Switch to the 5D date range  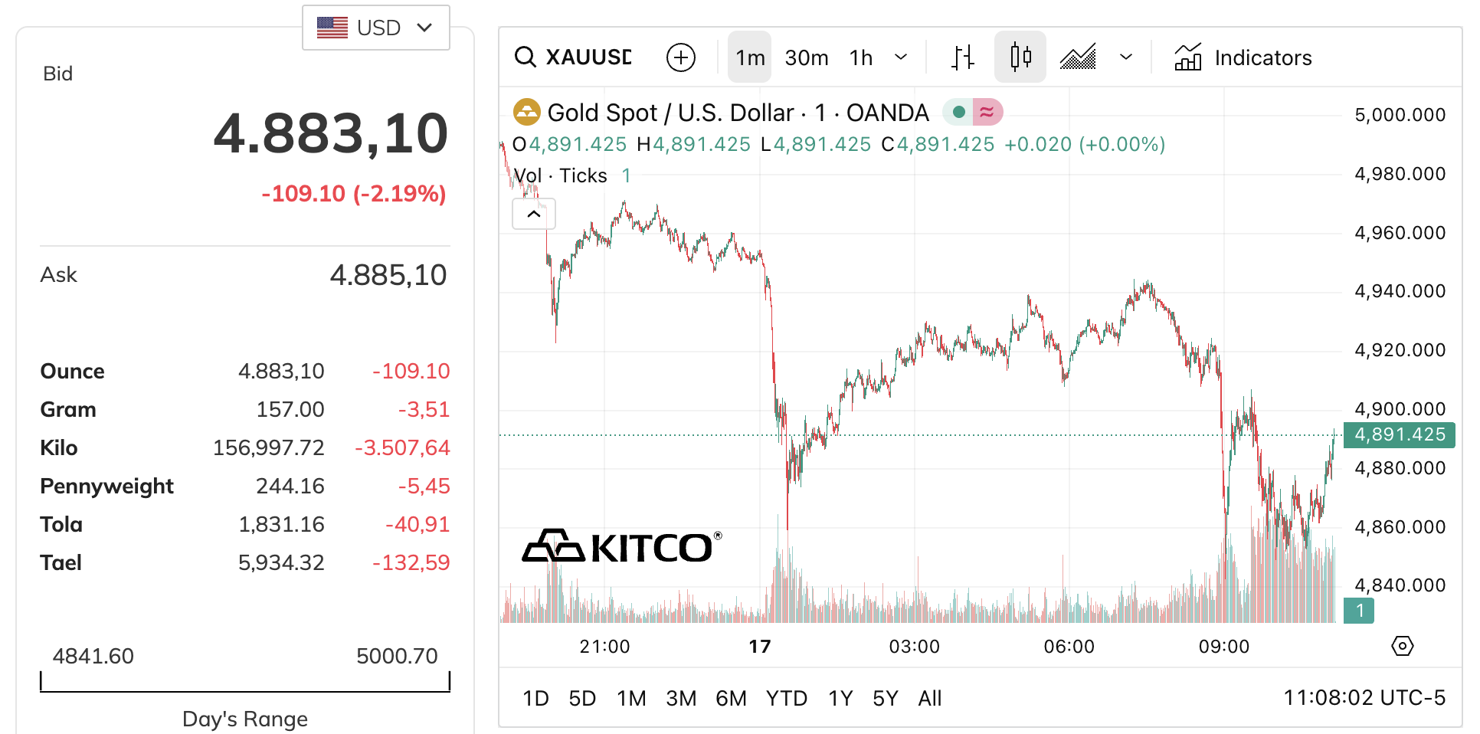(582, 698)
